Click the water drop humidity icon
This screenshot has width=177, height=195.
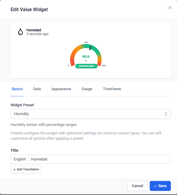(x=20, y=32)
